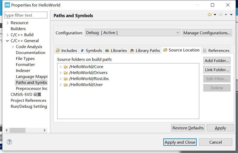Click the back navigation arrow icon
Viewport: 238px width, 153px height.
point(210,15)
